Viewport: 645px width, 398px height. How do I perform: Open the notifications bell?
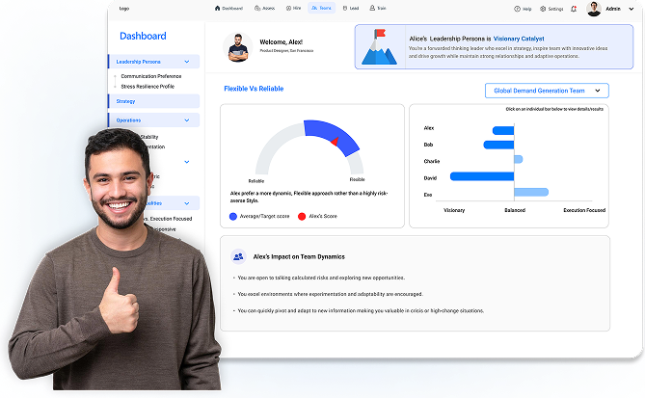[x=574, y=9]
